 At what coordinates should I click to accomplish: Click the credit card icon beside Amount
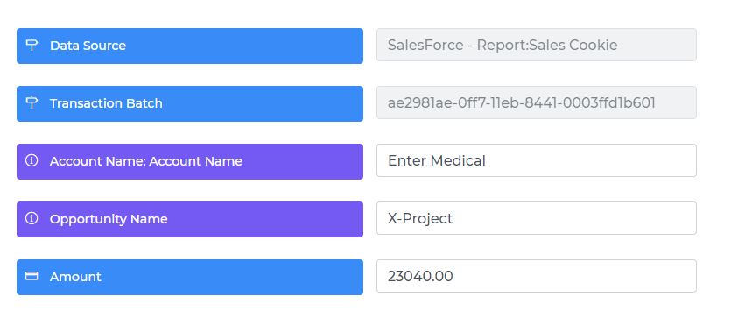[x=32, y=276]
